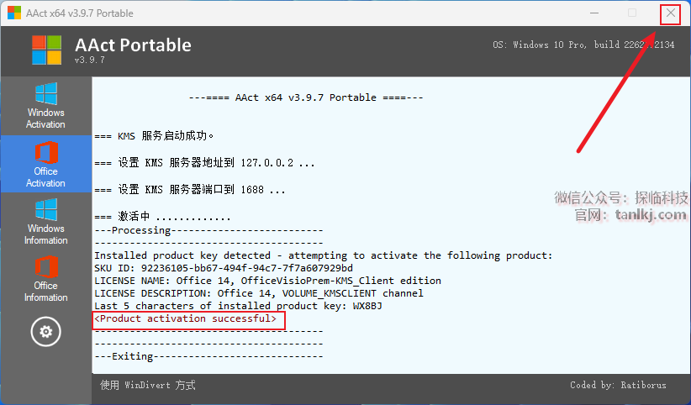Open settings with the gear icon
Image resolution: width=691 pixels, height=405 pixels.
[45, 332]
